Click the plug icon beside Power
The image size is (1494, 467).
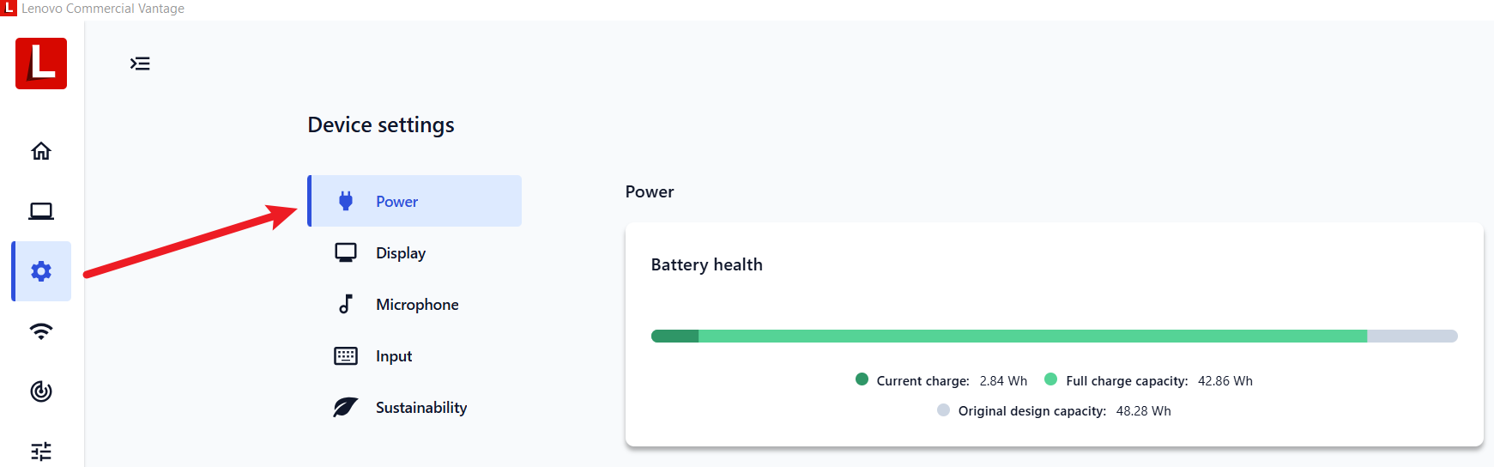[x=346, y=201]
